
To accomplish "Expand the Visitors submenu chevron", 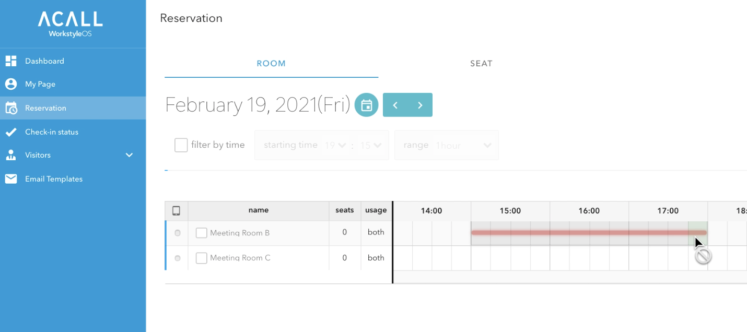I will (129, 155).
